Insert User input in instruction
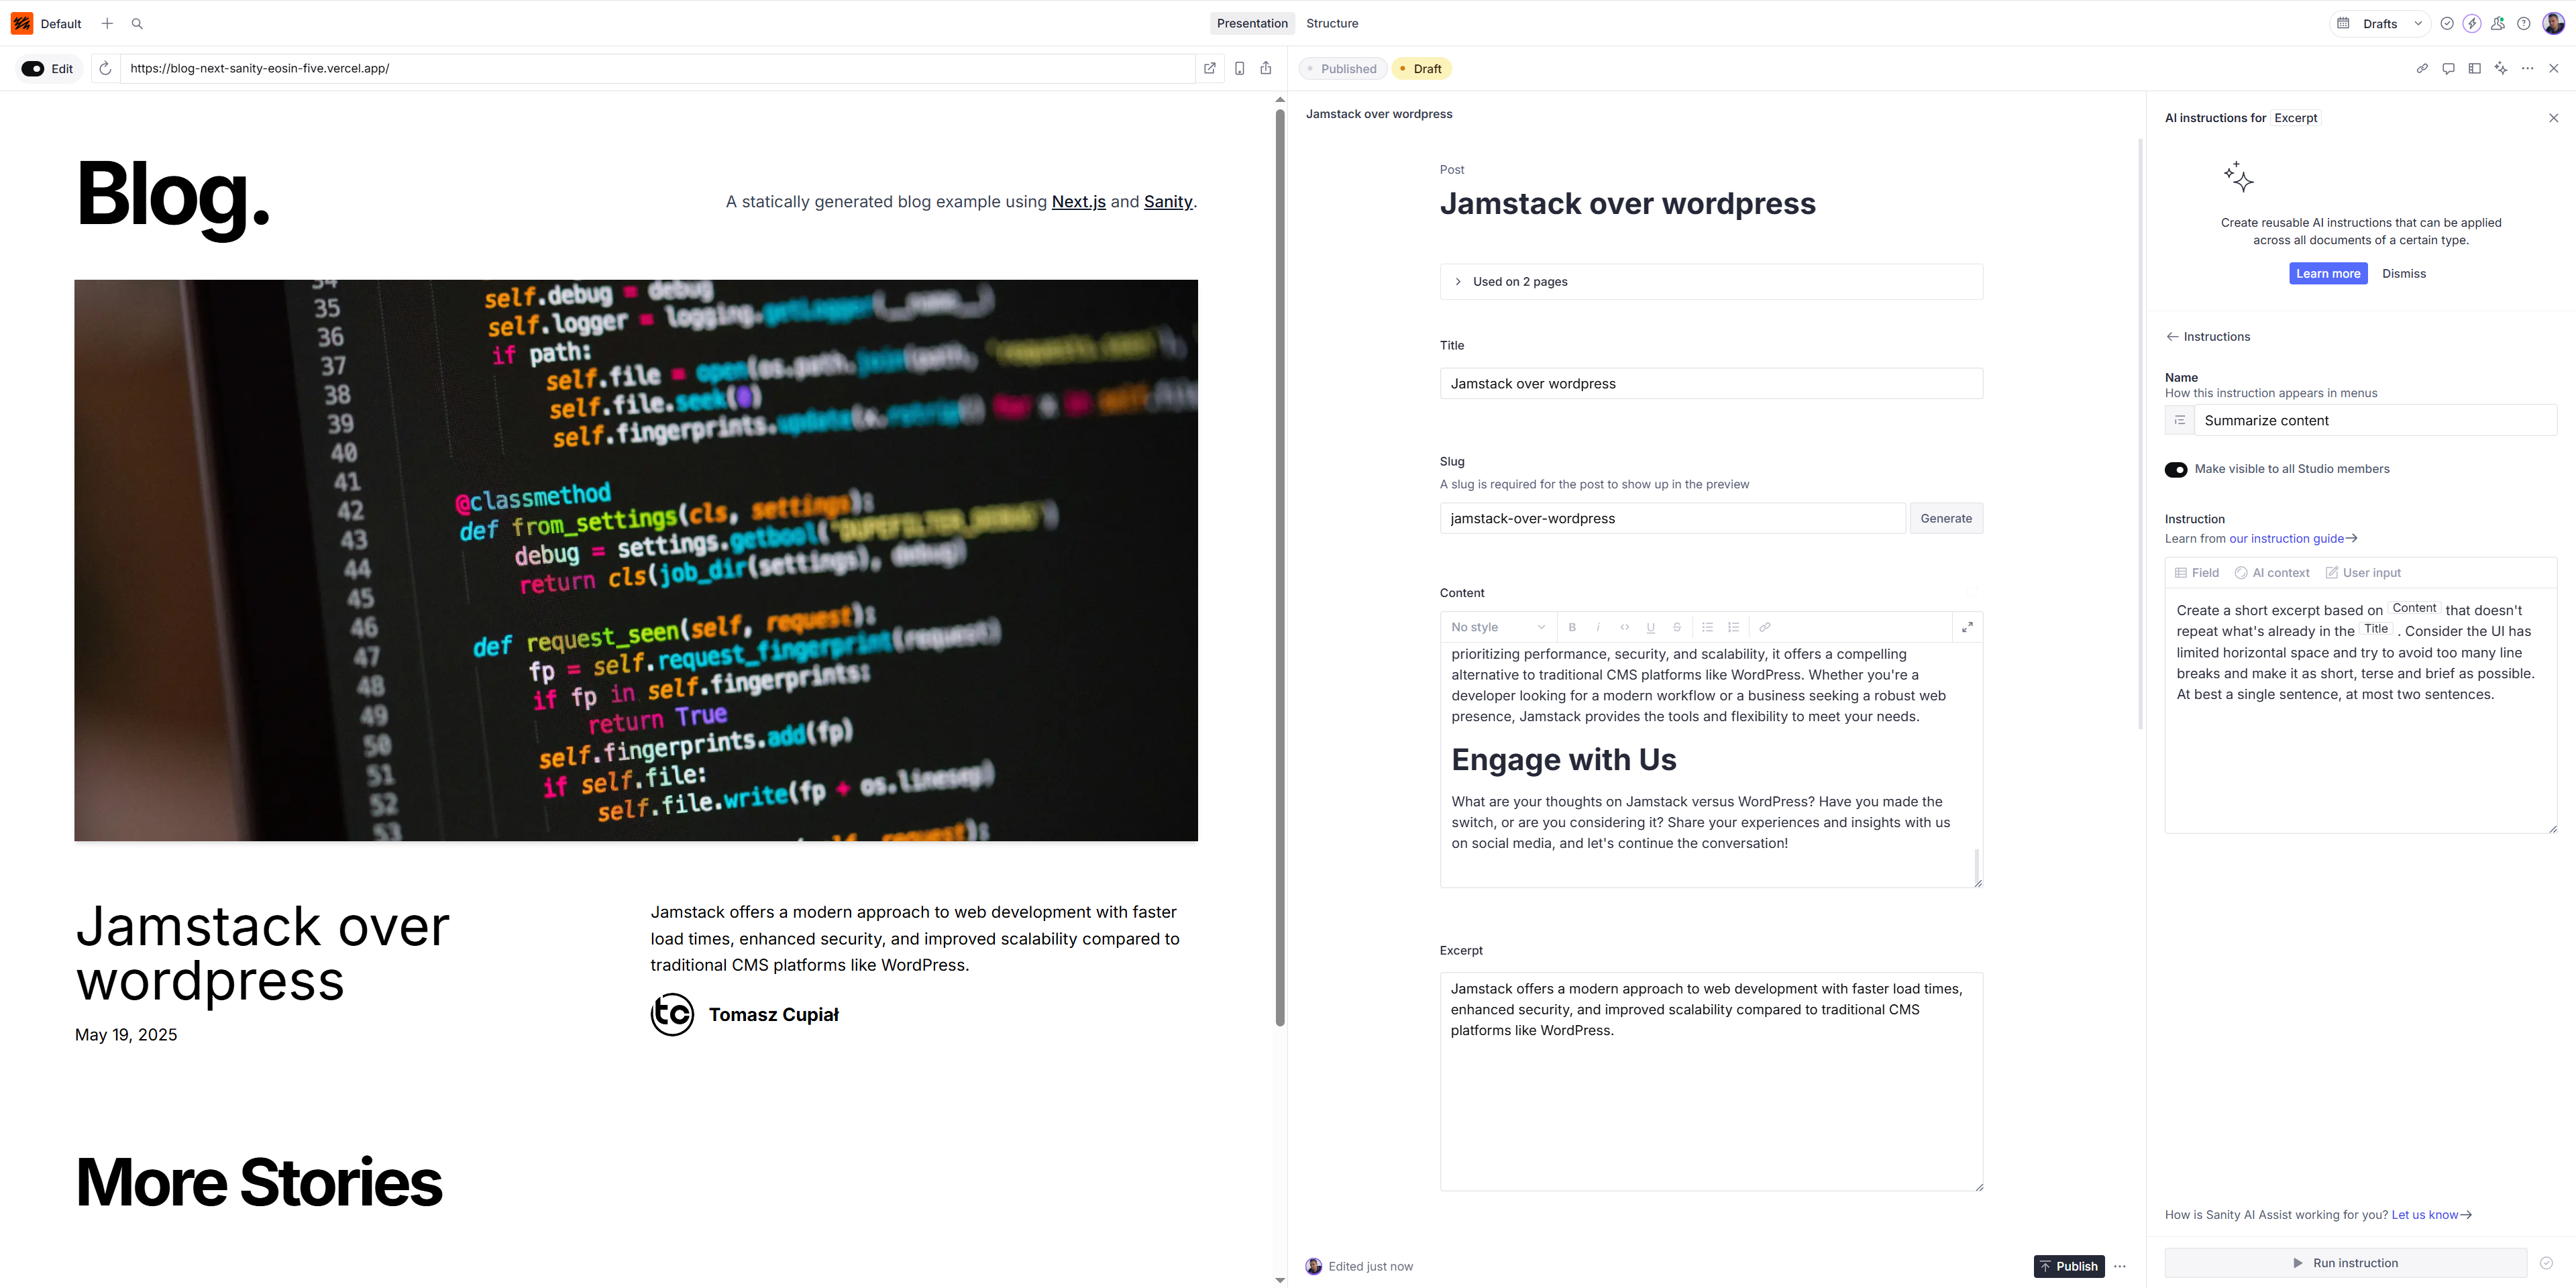 [2363, 573]
